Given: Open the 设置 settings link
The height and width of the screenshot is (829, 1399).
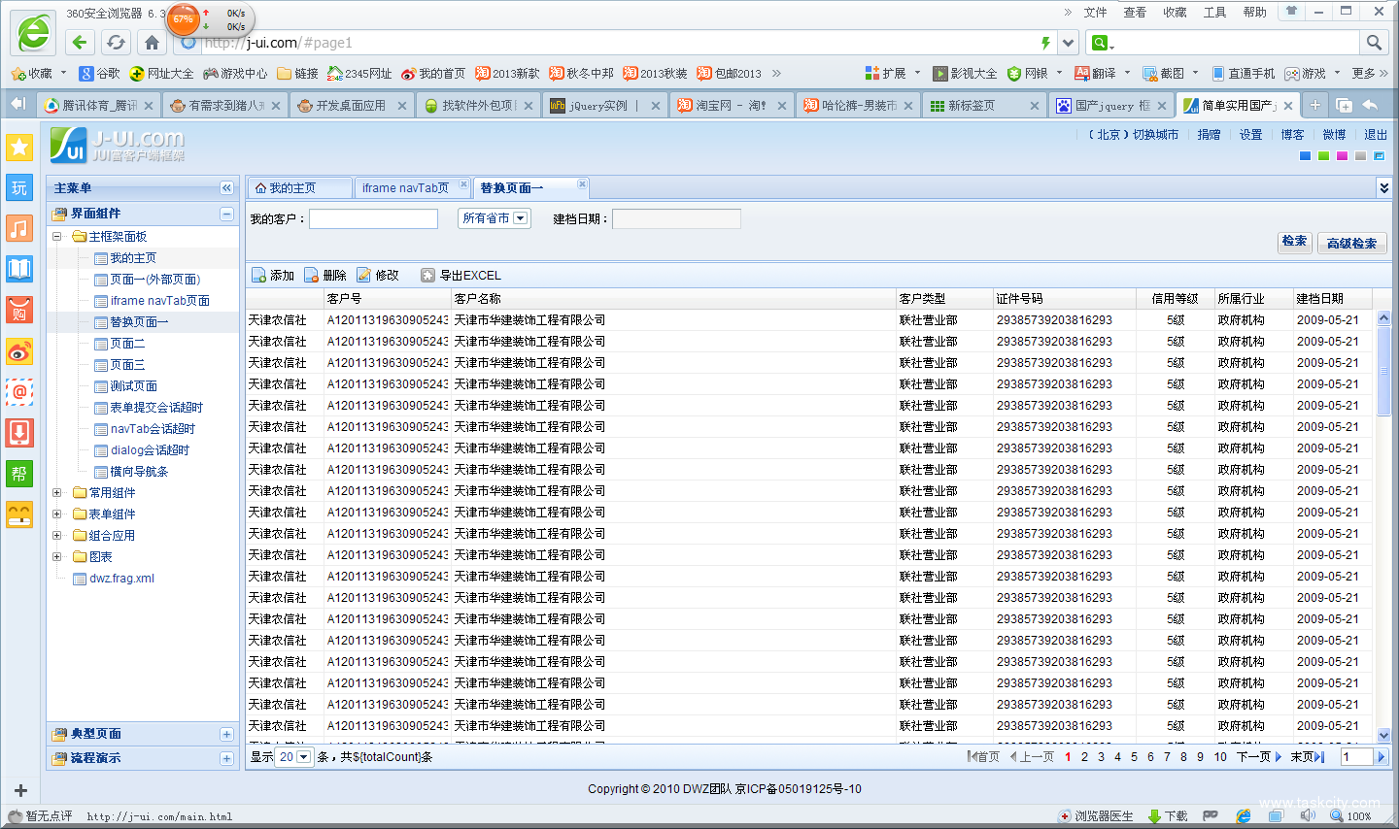Looking at the screenshot, I should pyautogui.click(x=1250, y=135).
